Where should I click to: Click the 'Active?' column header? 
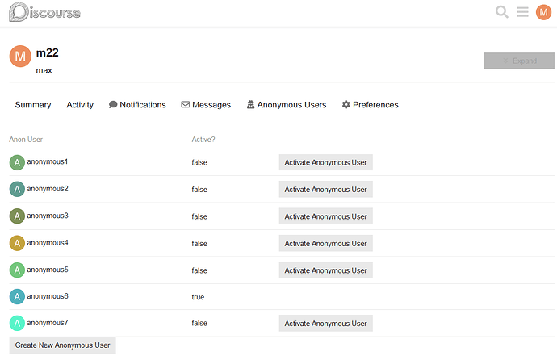pos(203,139)
